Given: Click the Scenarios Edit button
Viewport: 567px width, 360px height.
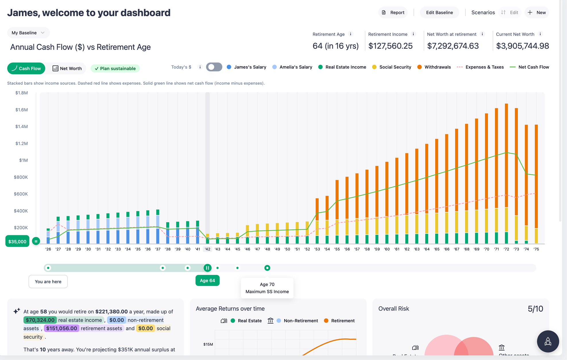Looking at the screenshot, I should (510, 13).
